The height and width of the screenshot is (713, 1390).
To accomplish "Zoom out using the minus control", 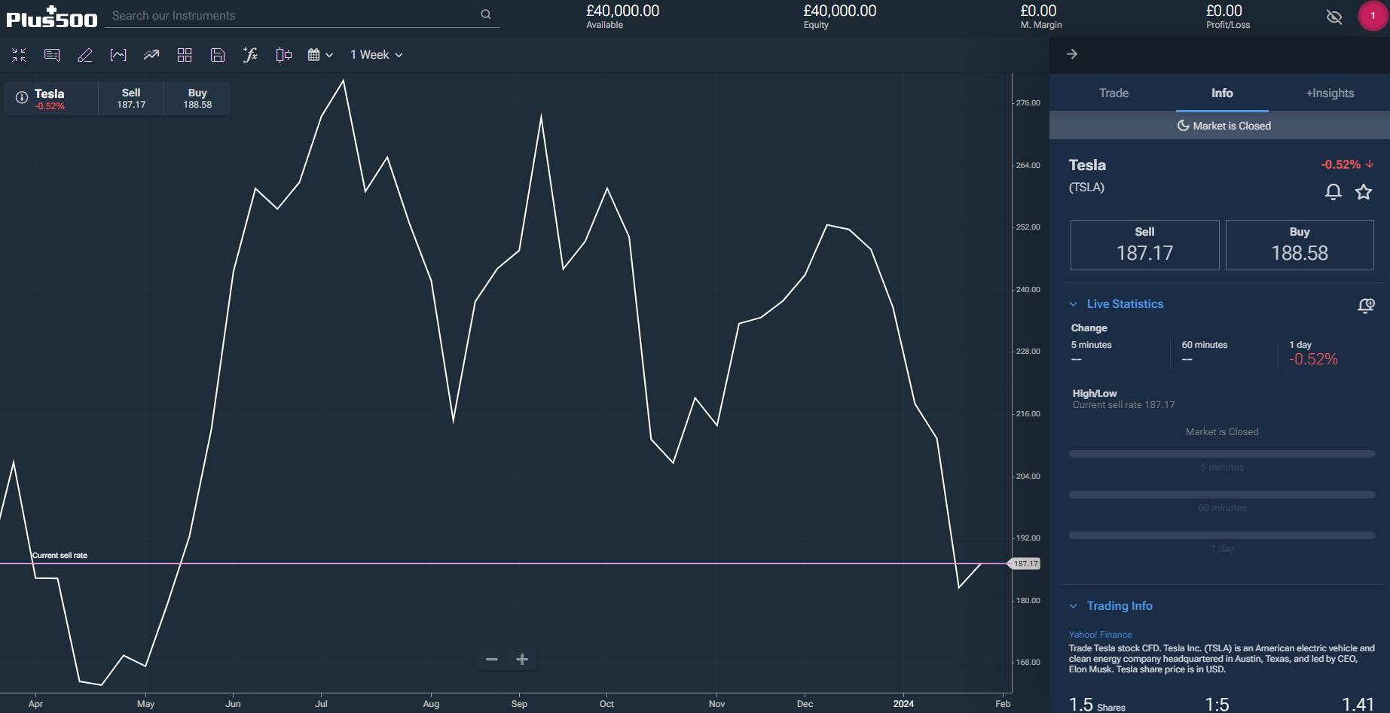I will 491,659.
